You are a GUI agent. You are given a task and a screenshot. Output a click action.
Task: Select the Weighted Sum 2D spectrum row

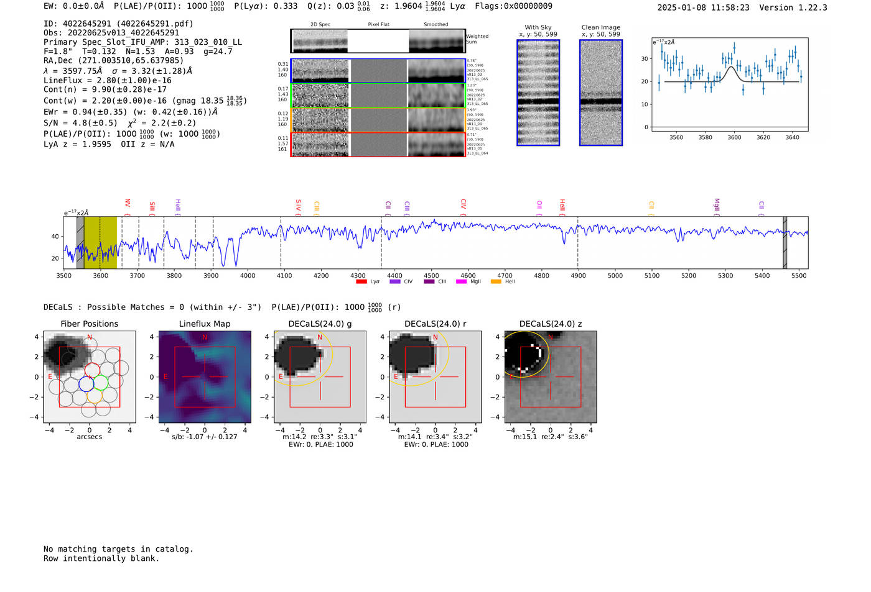(x=378, y=41)
